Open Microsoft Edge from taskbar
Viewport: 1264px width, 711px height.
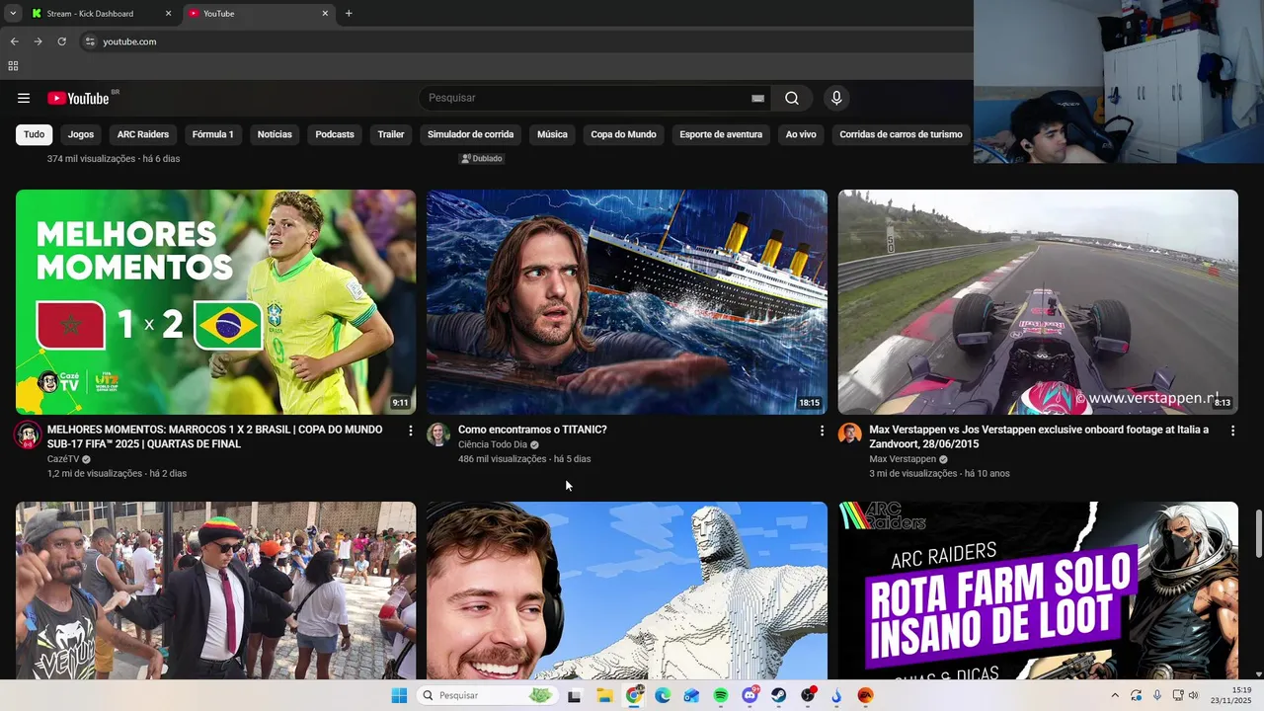point(663,695)
